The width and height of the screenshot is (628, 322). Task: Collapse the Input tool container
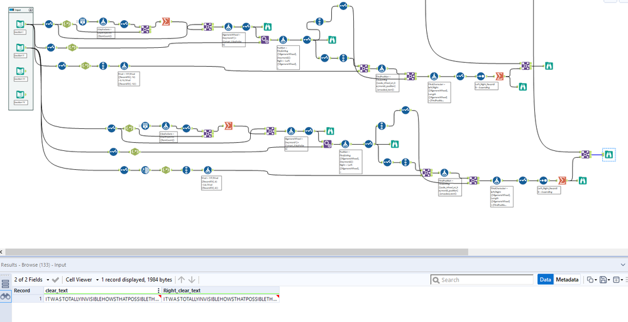(31, 9)
